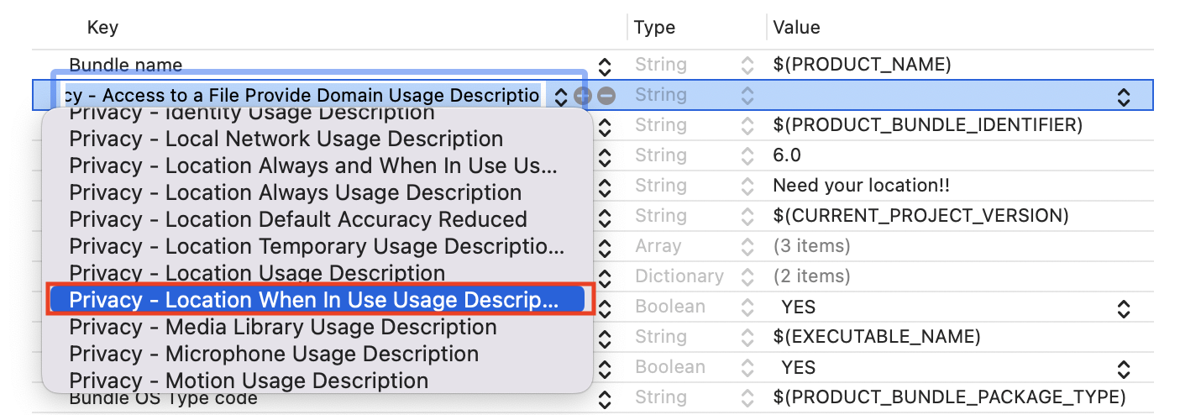Open key stepper in the 6.0 row
1201x415 pixels.
(x=604, y=156)
